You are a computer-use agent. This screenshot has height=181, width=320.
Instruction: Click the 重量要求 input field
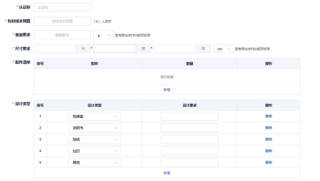coord(62,35)
